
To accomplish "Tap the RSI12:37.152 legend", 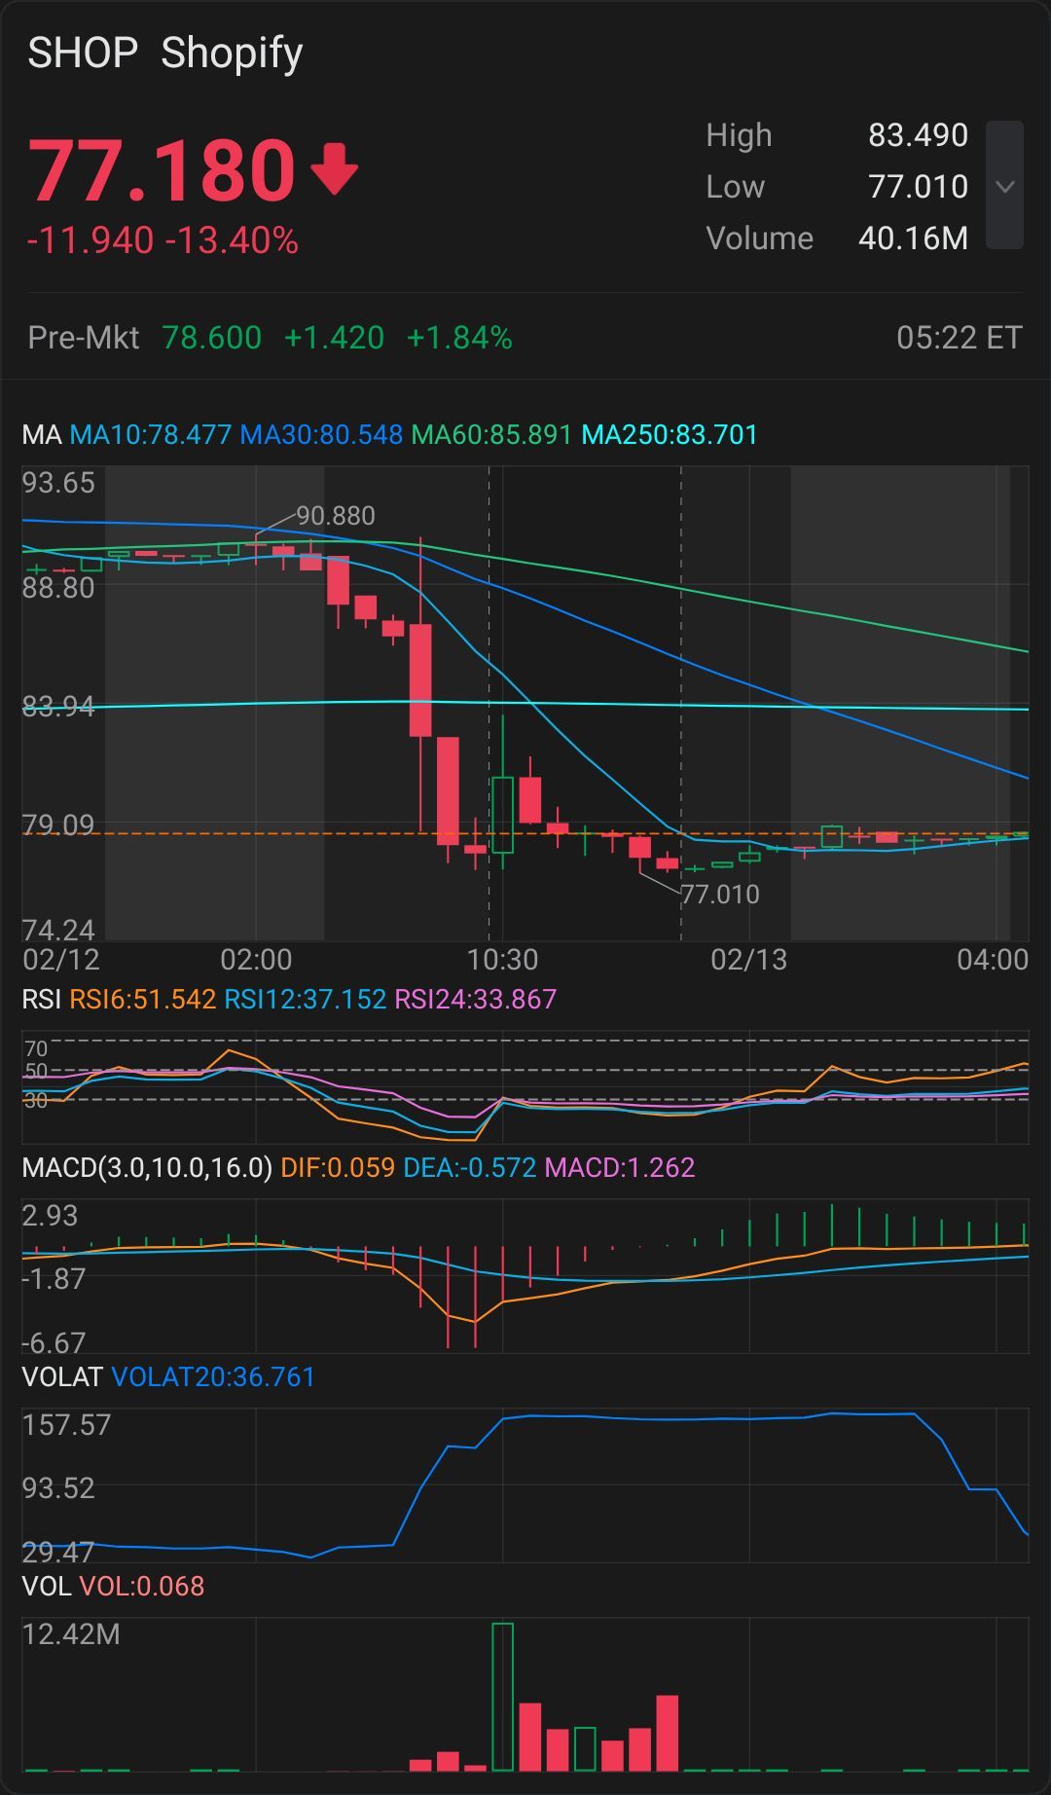I will click(306, 1000).
